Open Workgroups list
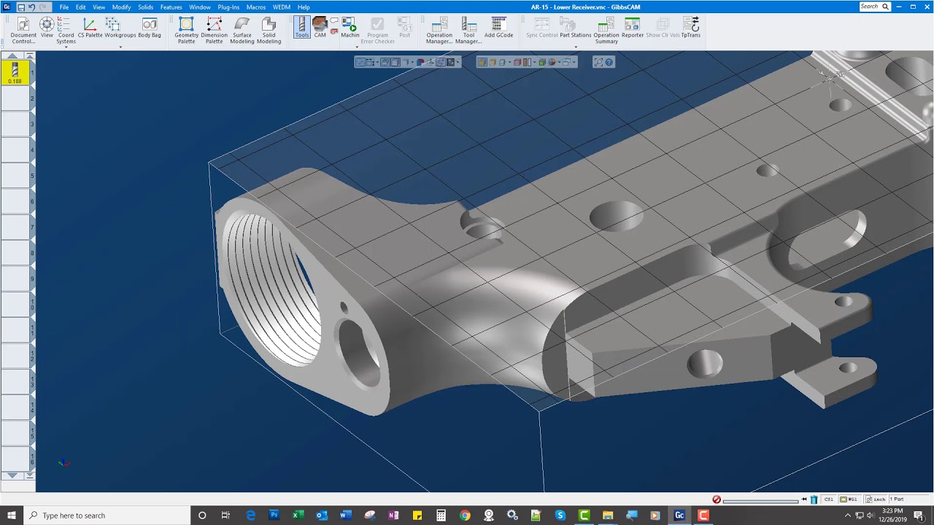934x525 pixels. (120, 28)
